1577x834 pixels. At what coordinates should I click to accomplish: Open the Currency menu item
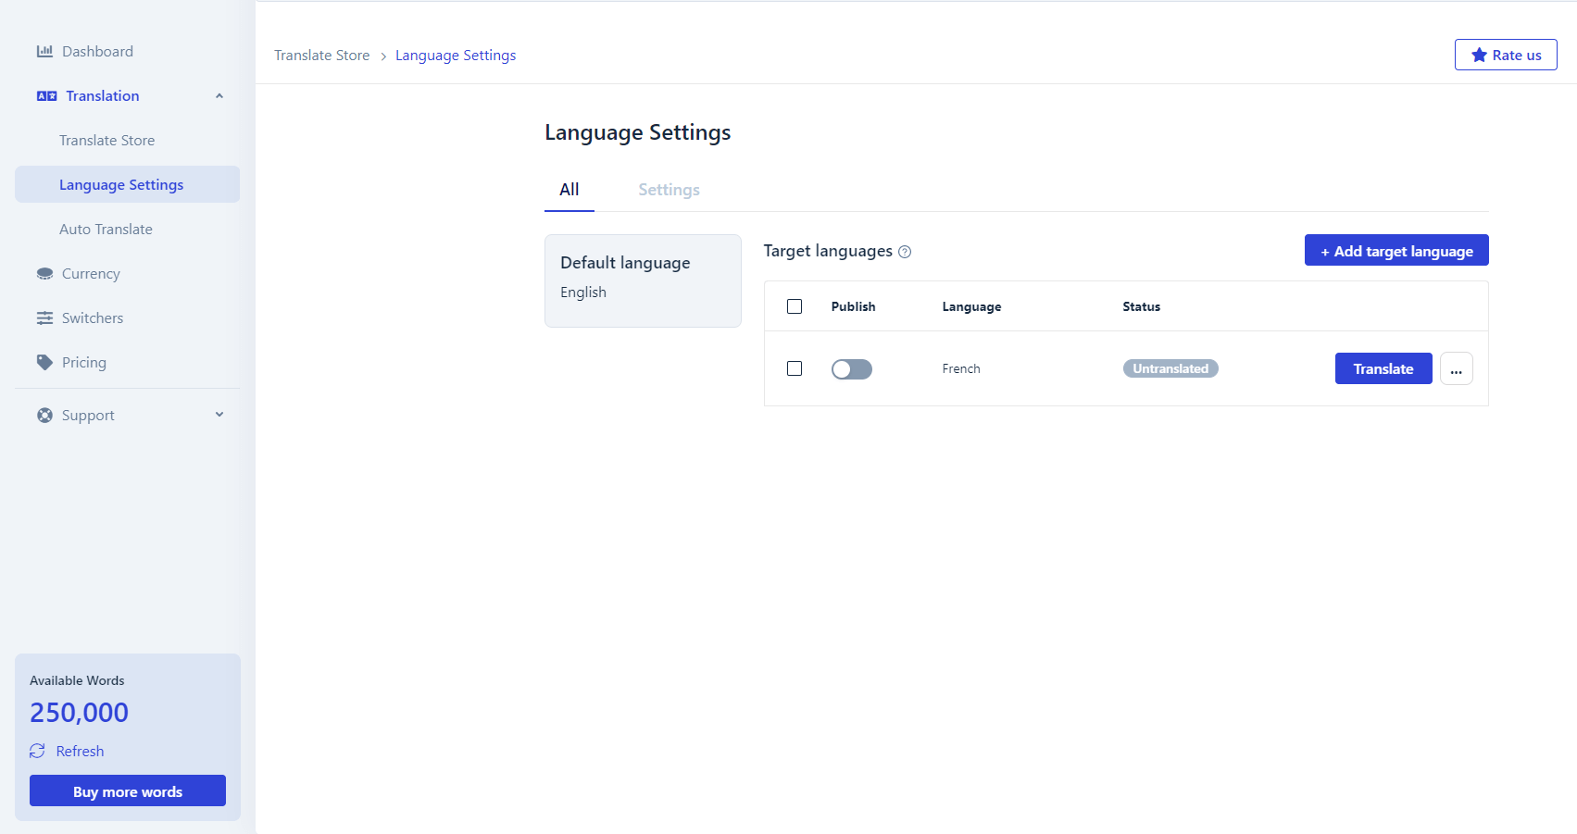[128, 274]
